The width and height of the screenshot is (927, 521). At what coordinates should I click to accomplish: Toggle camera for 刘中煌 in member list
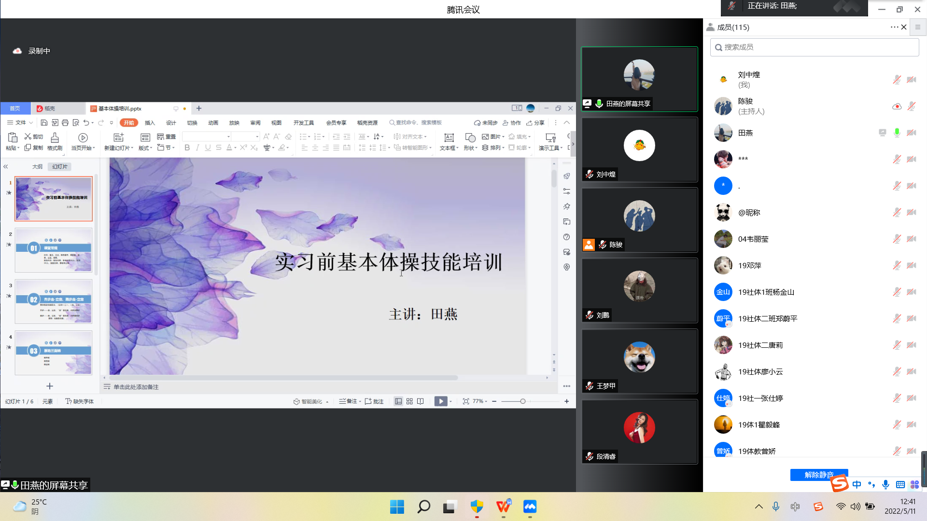(x=912, y=80)
